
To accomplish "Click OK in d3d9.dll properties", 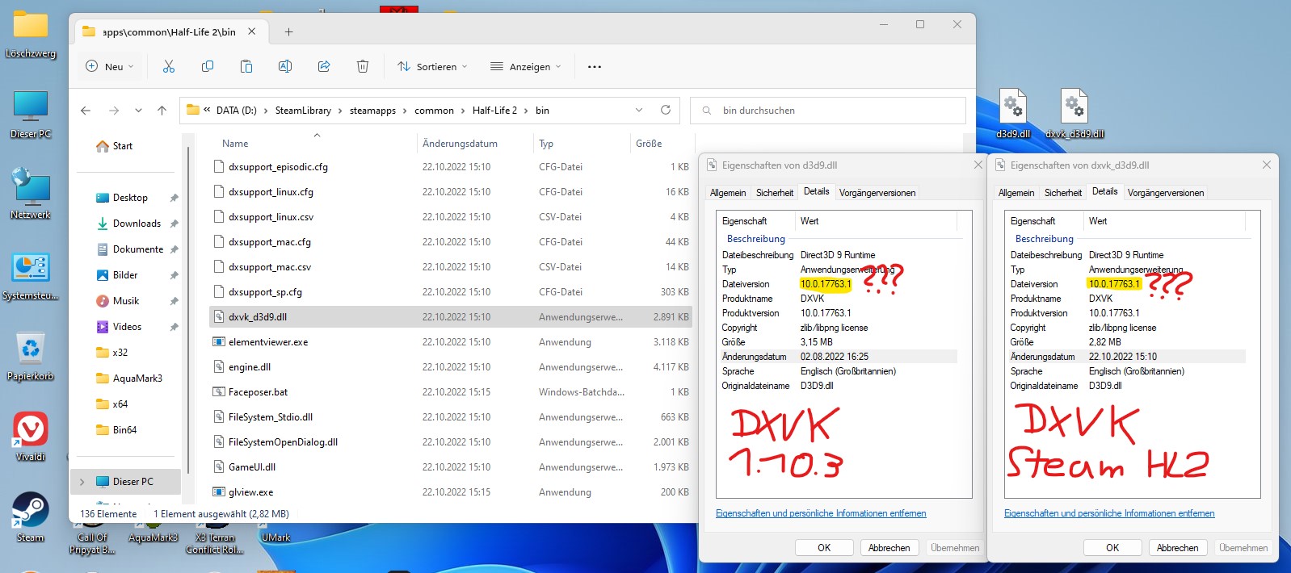I will [824, 548].
